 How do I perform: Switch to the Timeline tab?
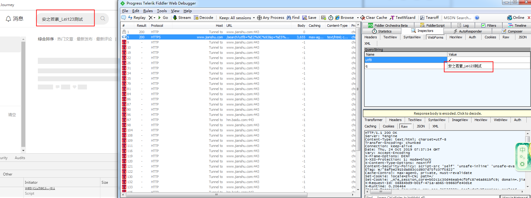(517, 25)
